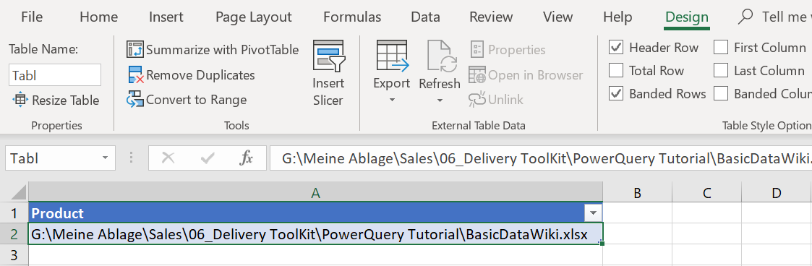Select column B header
This screenshot has width=812, height=266.
coord(638,193)
